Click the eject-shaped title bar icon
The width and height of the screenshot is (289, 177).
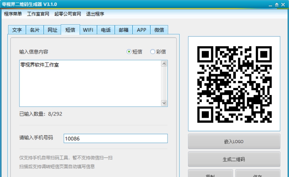pos(277,5)
